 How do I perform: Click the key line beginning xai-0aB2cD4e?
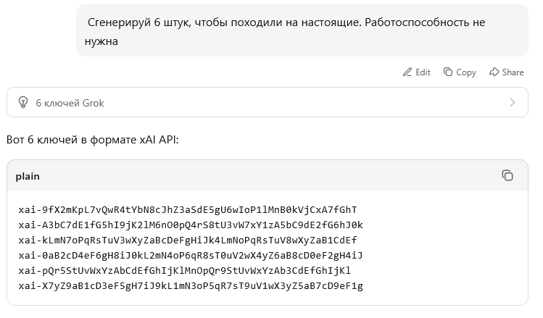click(x=191, y=256)
